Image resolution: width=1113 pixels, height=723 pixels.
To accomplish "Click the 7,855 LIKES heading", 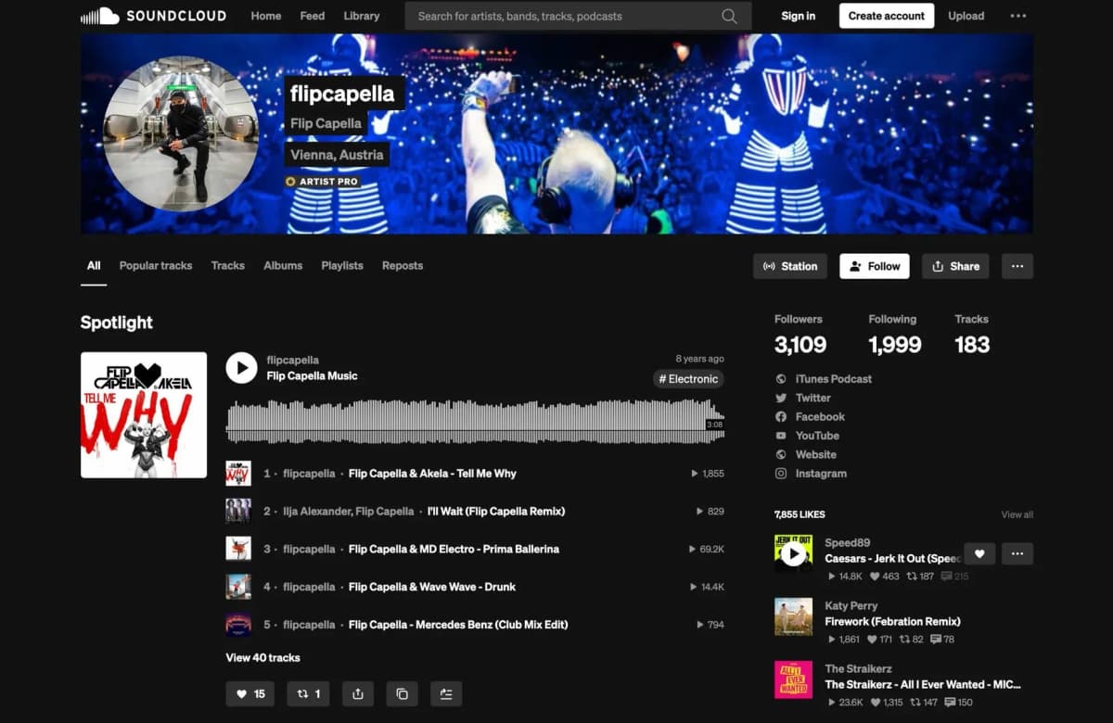I will point(800,514).
